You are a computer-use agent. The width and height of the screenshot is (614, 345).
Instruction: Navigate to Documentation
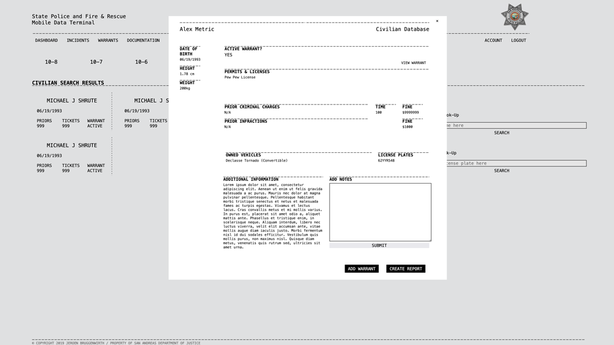(143, 41)
